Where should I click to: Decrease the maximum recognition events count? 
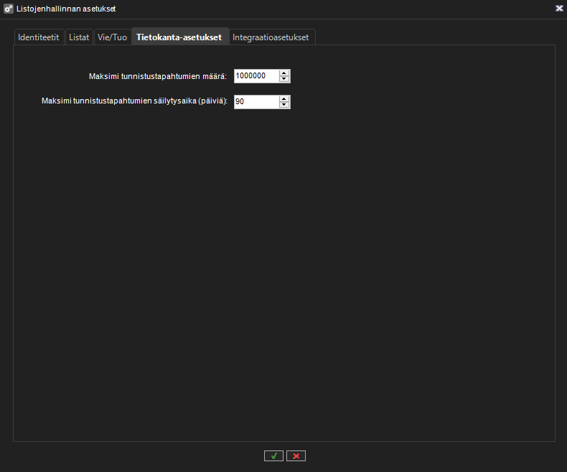coord(284,80)
